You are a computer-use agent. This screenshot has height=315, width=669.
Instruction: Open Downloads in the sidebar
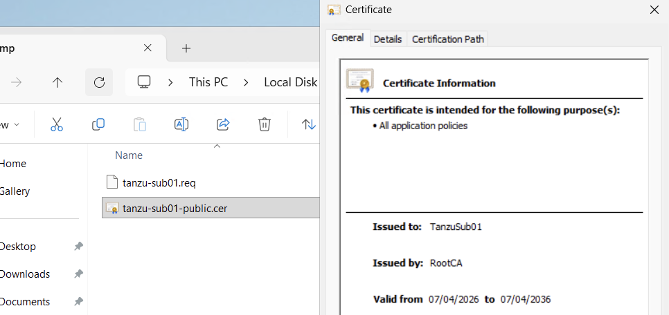point(25,274)
